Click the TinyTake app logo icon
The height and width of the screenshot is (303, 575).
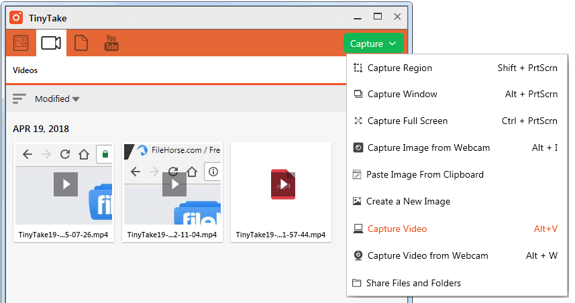click(16, 17)
